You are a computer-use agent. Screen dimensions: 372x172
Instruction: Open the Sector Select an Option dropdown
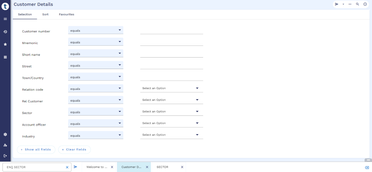pos(172,112)
